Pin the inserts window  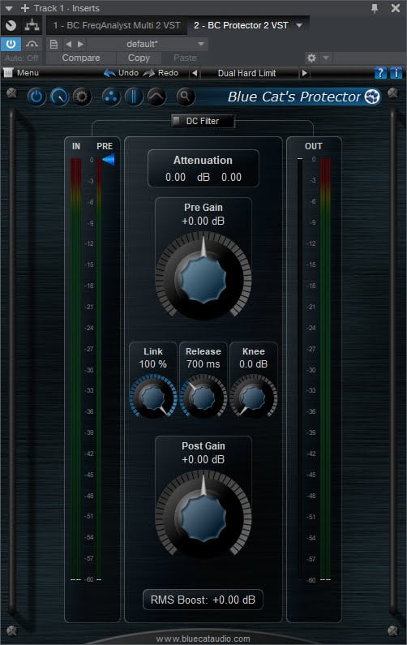(375, 8)
